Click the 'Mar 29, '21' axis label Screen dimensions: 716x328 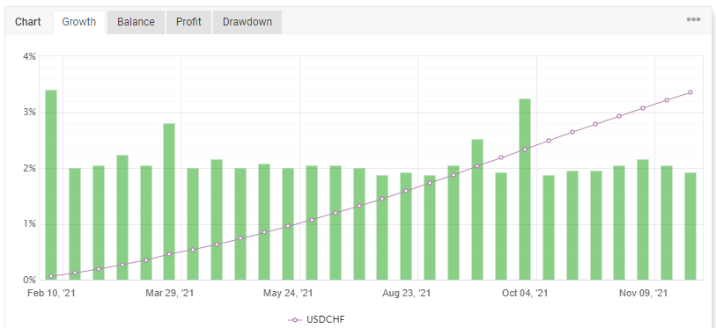170,293
